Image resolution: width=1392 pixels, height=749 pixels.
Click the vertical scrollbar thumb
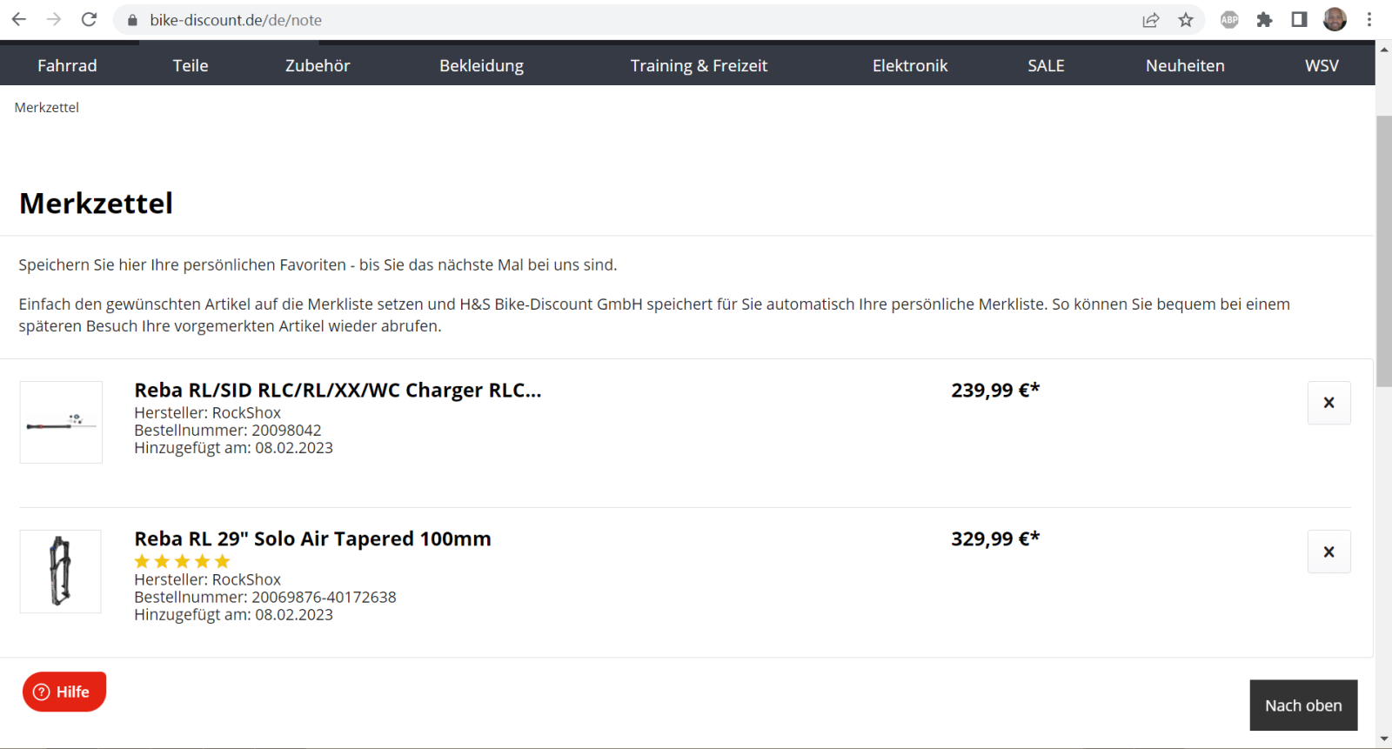[1384, 251]
